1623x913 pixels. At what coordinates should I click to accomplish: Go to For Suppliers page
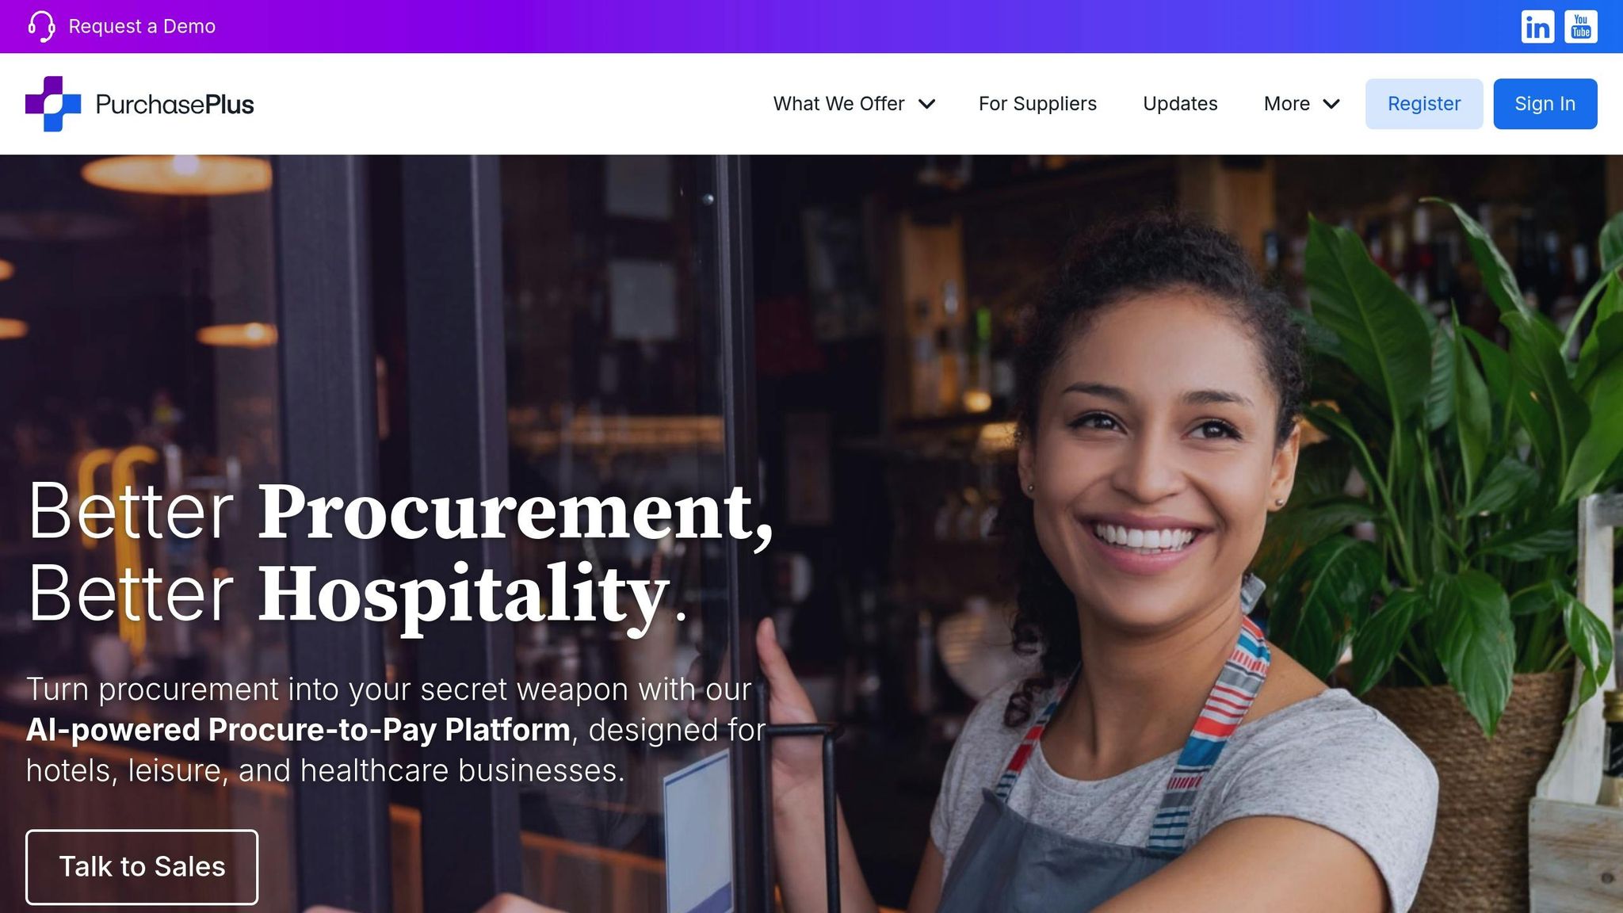pyautogui.click(x=1037, y=104)
